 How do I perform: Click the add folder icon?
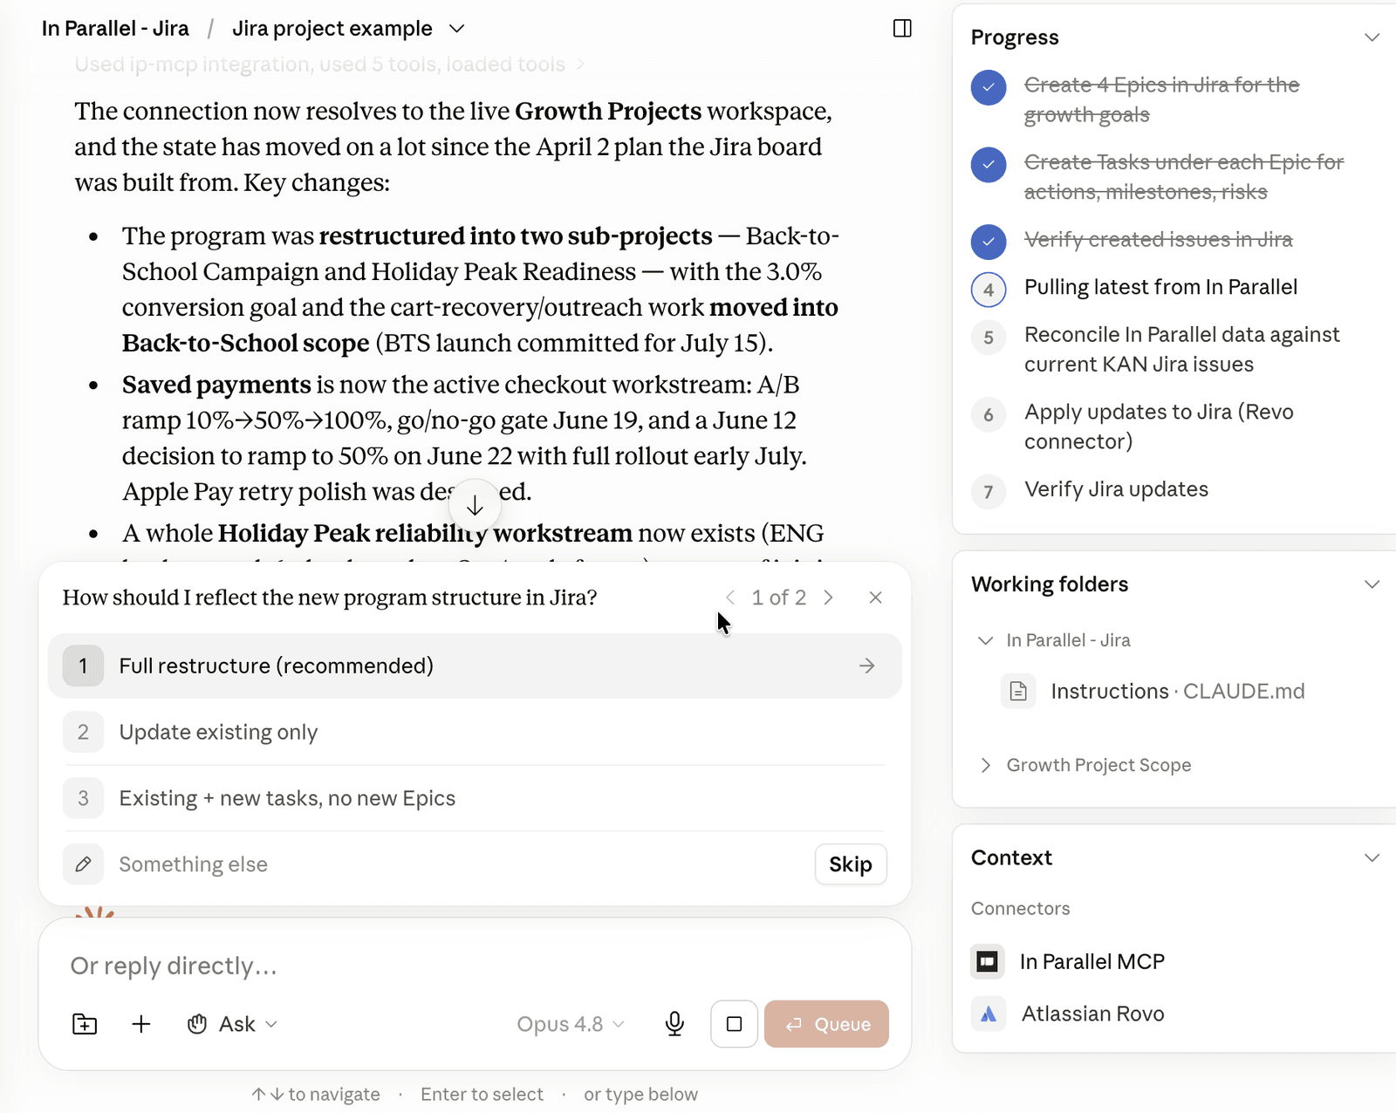pos(85,1024)
